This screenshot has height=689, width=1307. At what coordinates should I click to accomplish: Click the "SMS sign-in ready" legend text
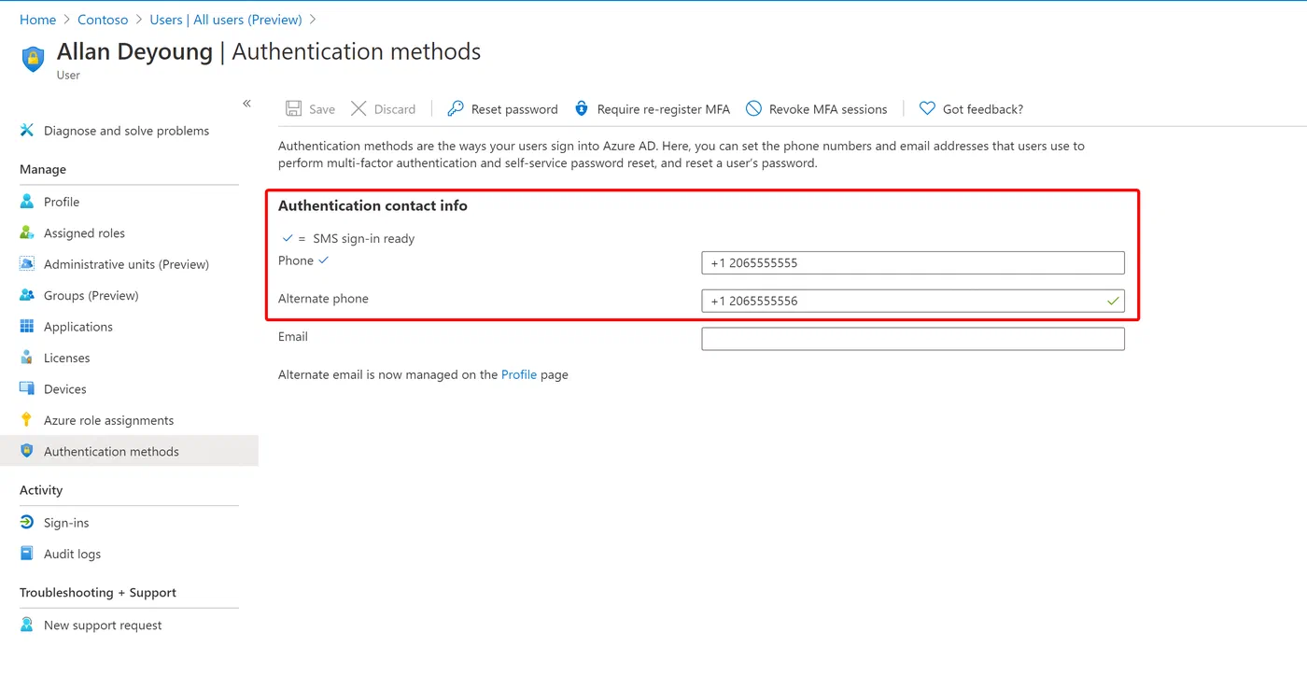click(363, 239)
